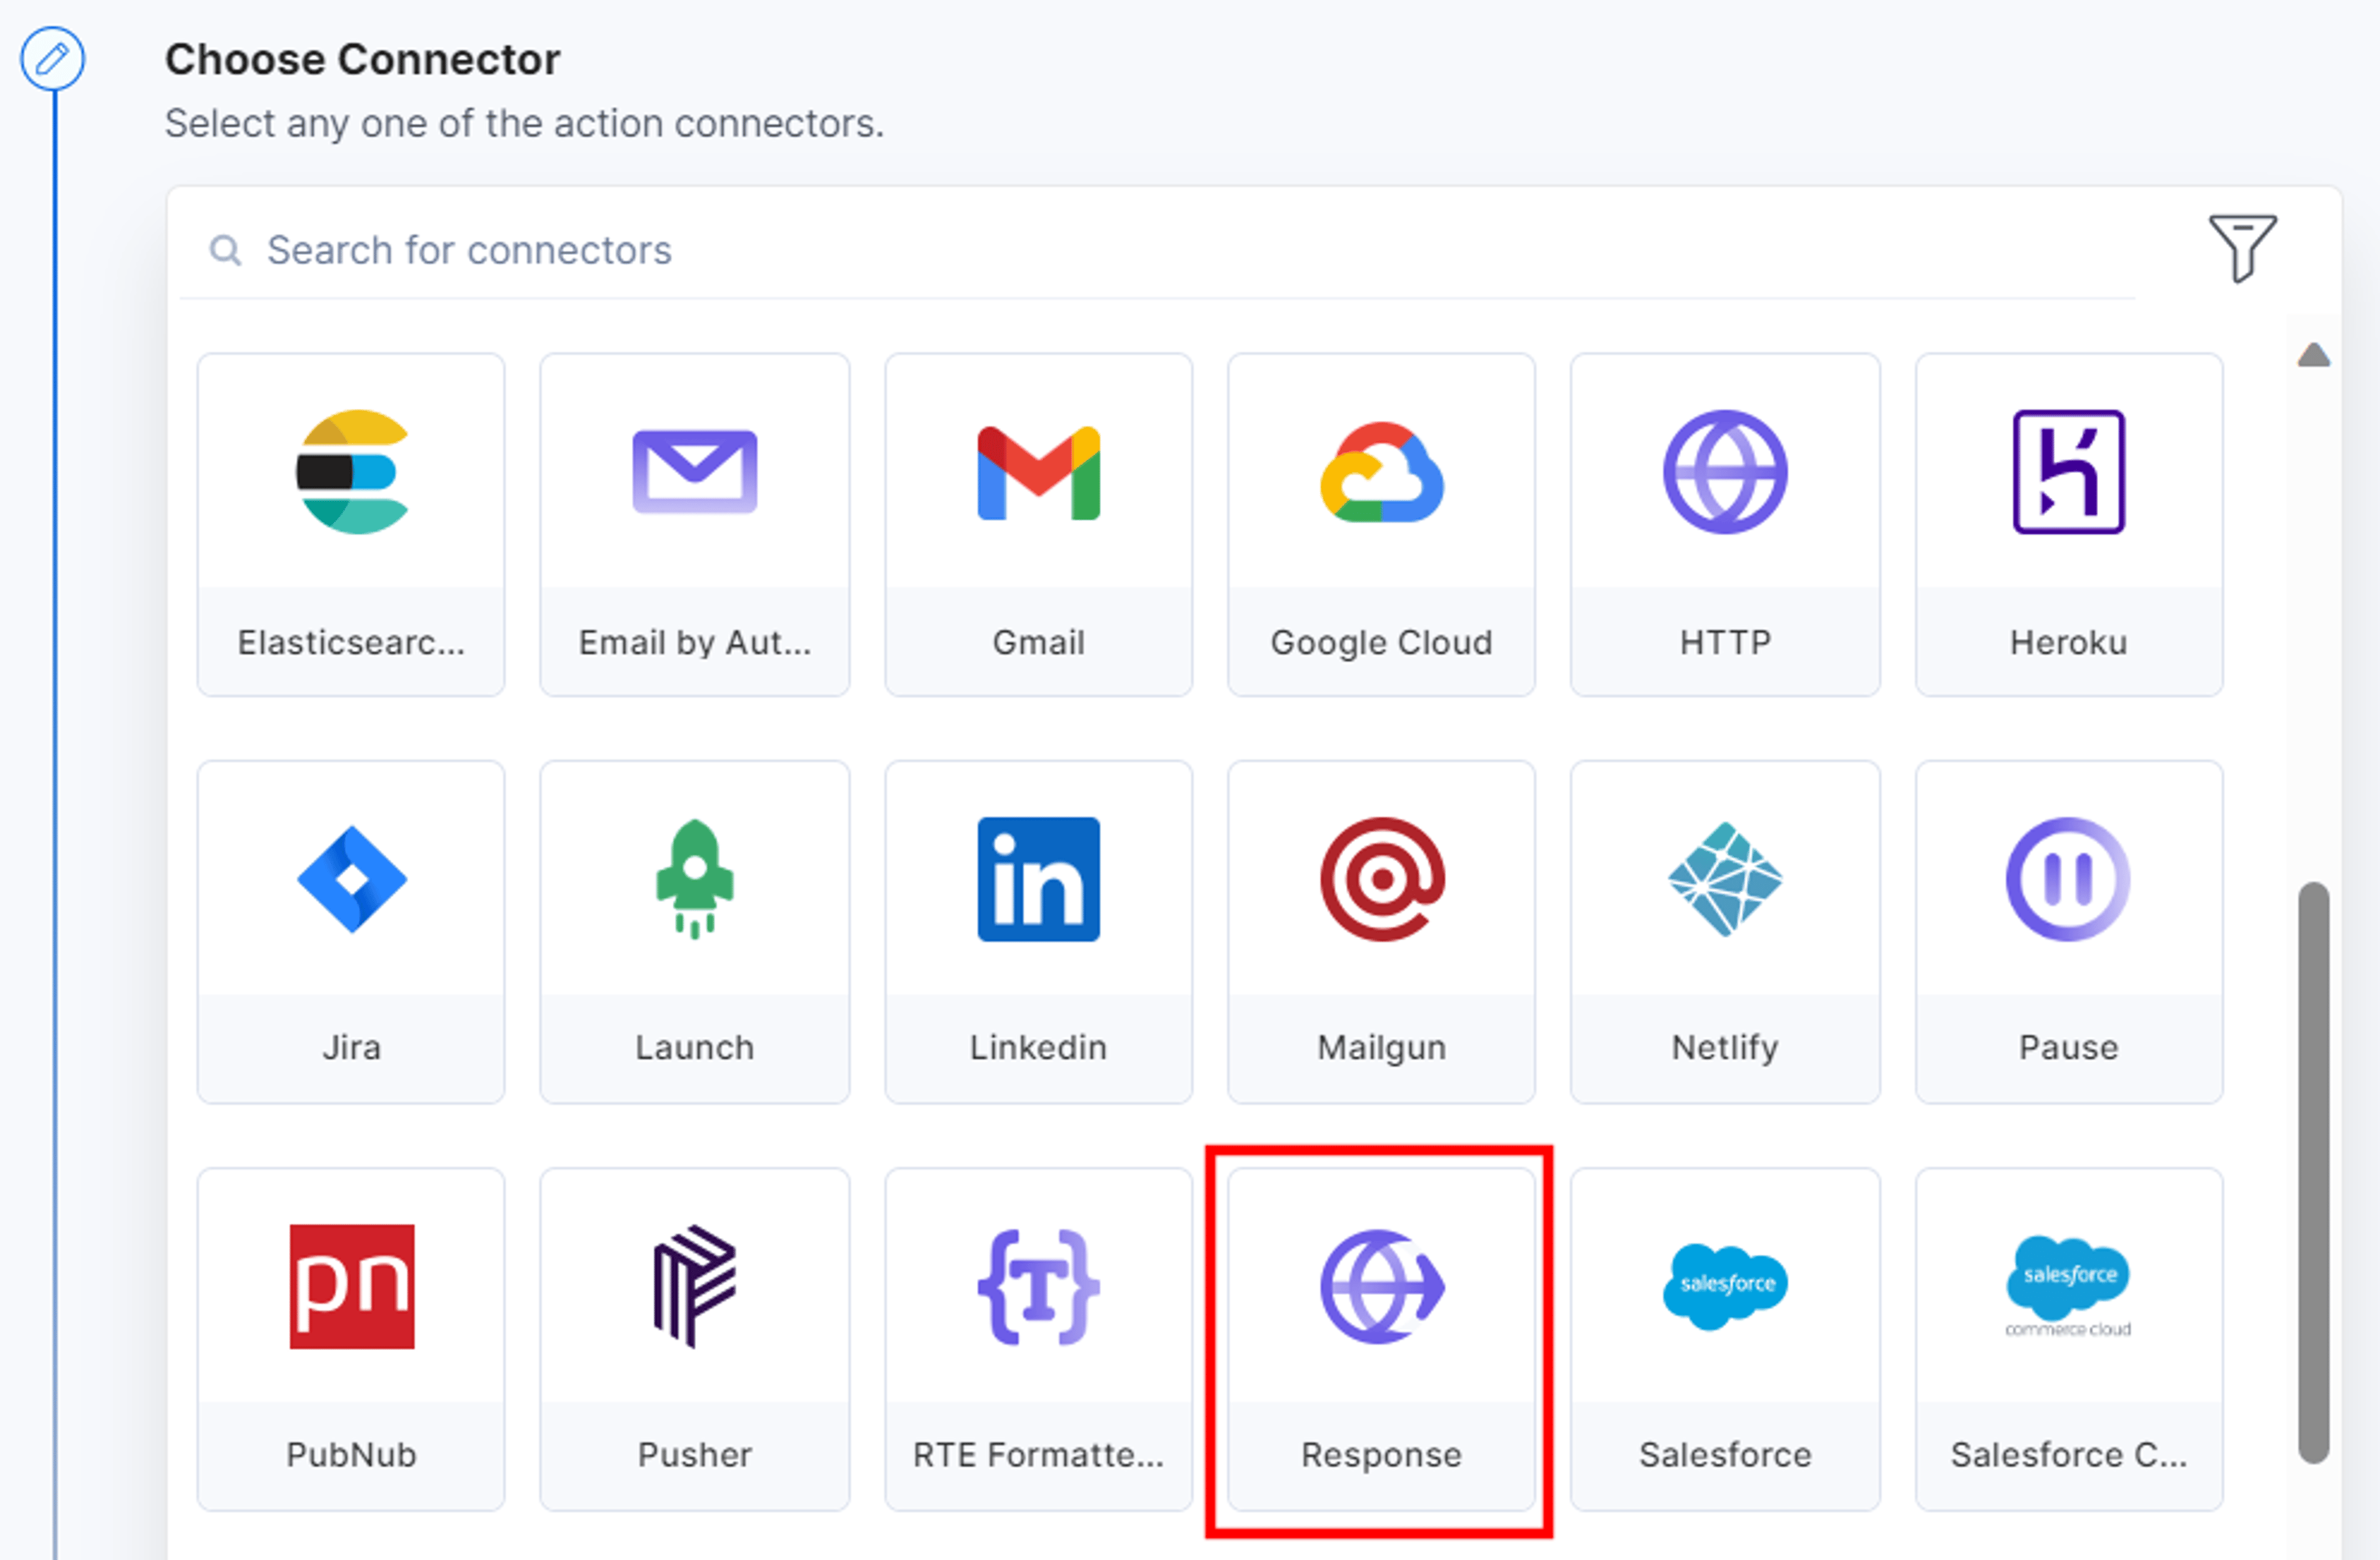2380x1560 pixels.
Task: Pick the Netlify connector icon
Action: tap(1725, 879)
